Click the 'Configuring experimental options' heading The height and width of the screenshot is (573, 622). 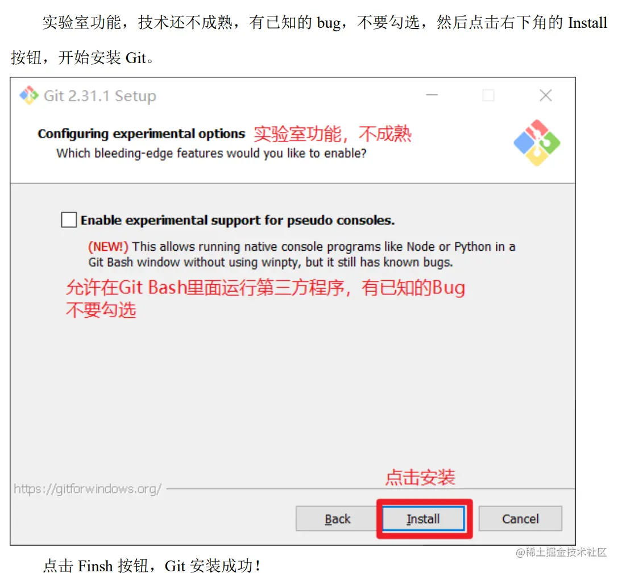pos(141,134)
